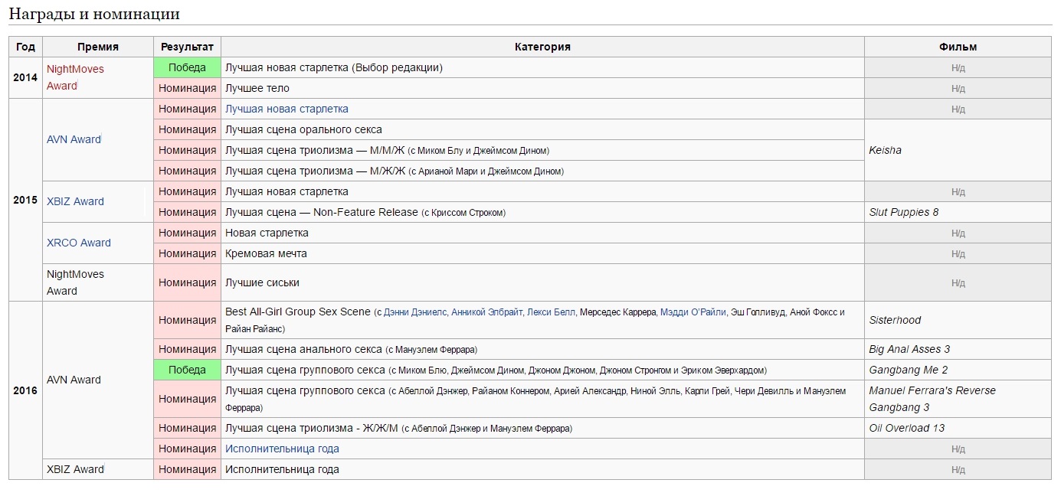Click 'Номинация' cell in the Sisterhood row
Viewport: 1061px width, 496px height.
187,320
